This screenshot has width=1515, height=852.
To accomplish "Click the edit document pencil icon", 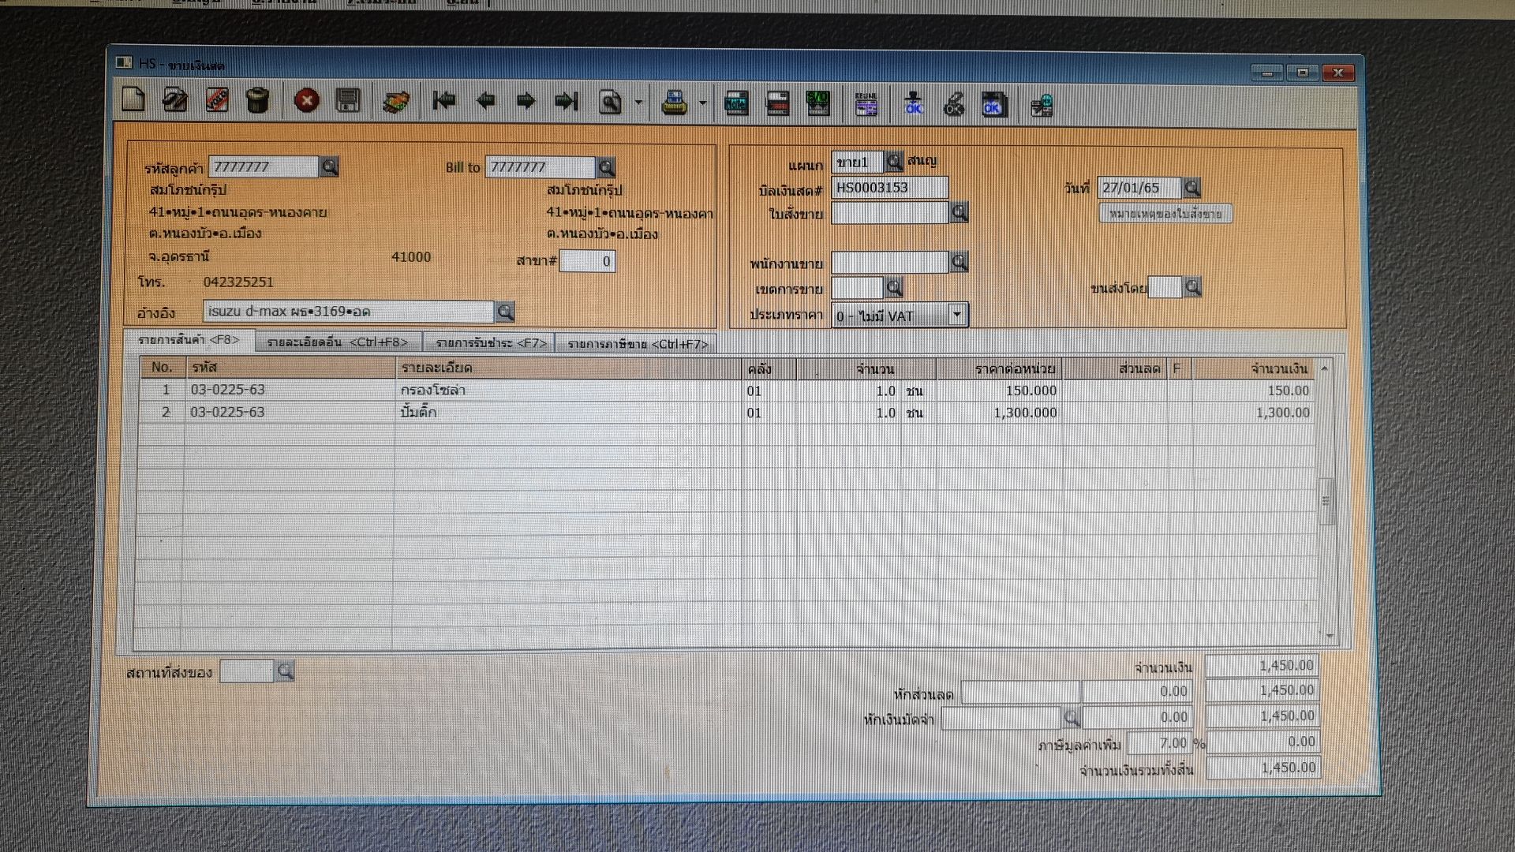I will [174, 100].
